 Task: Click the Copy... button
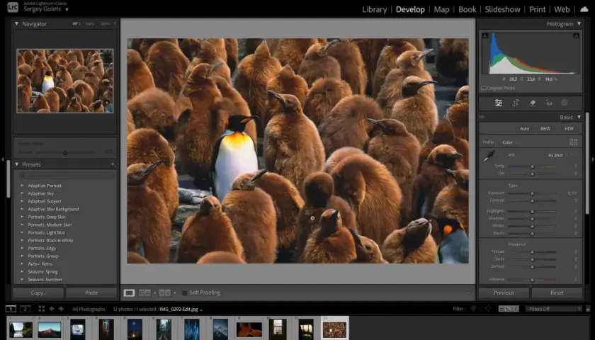click(x=38, y=293)
